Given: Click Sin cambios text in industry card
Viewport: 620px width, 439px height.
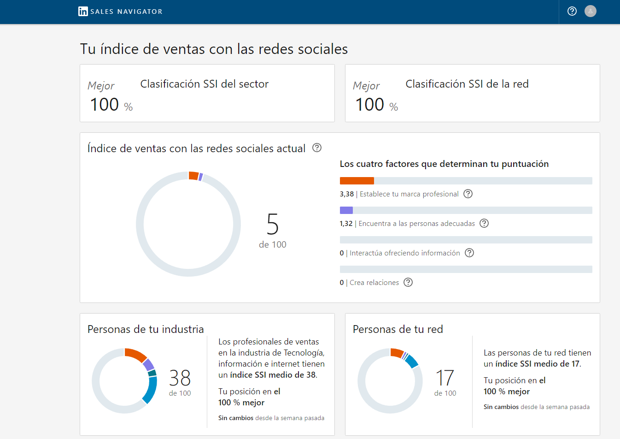Looking at the screenshot, I should (236, 418).
